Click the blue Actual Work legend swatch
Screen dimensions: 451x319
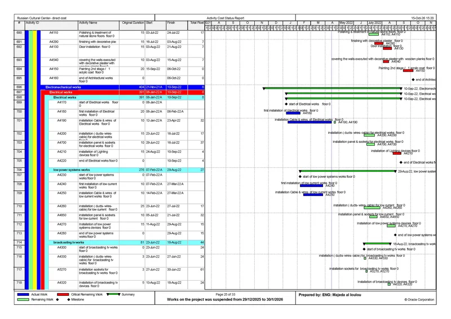pos(23,295)
